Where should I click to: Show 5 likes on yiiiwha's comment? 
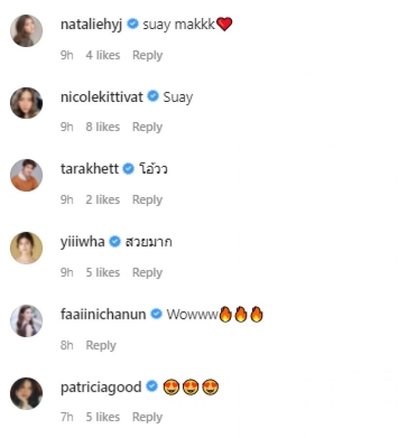click(103, 272)
